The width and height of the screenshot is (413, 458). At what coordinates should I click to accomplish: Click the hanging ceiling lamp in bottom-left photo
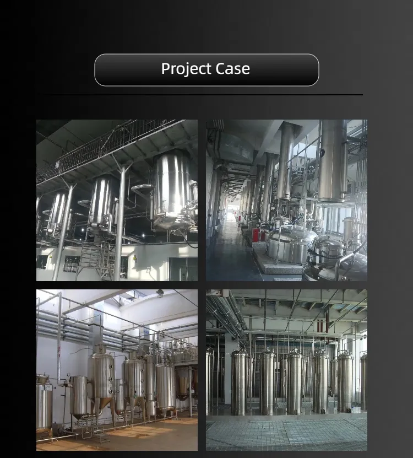tap(160, 293)
